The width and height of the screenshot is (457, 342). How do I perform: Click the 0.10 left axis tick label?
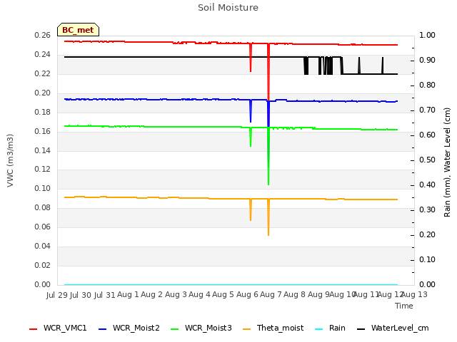[x=43, y=188]
